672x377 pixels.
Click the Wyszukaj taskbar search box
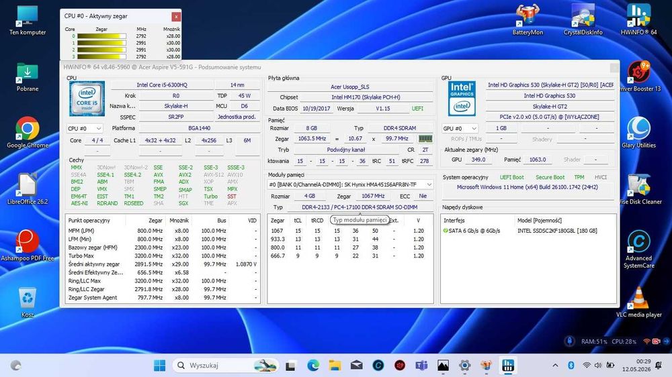click(225, 366)
